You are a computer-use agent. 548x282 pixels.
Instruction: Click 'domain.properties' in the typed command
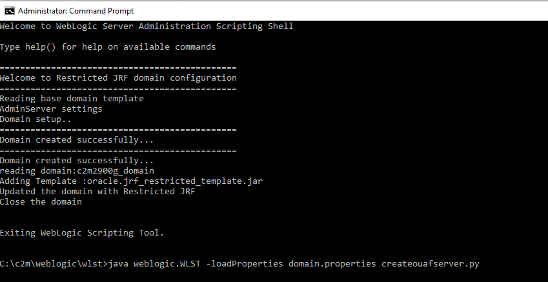click(x=332, y=263)
